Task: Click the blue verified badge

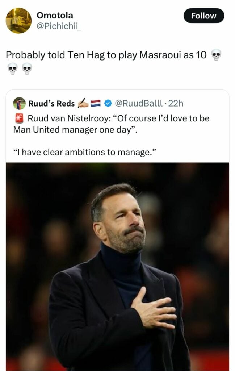Action: coord(108,104)
